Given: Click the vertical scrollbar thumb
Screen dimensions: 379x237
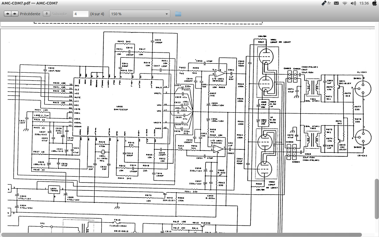Looking at the screenshot, I should 377,199.
